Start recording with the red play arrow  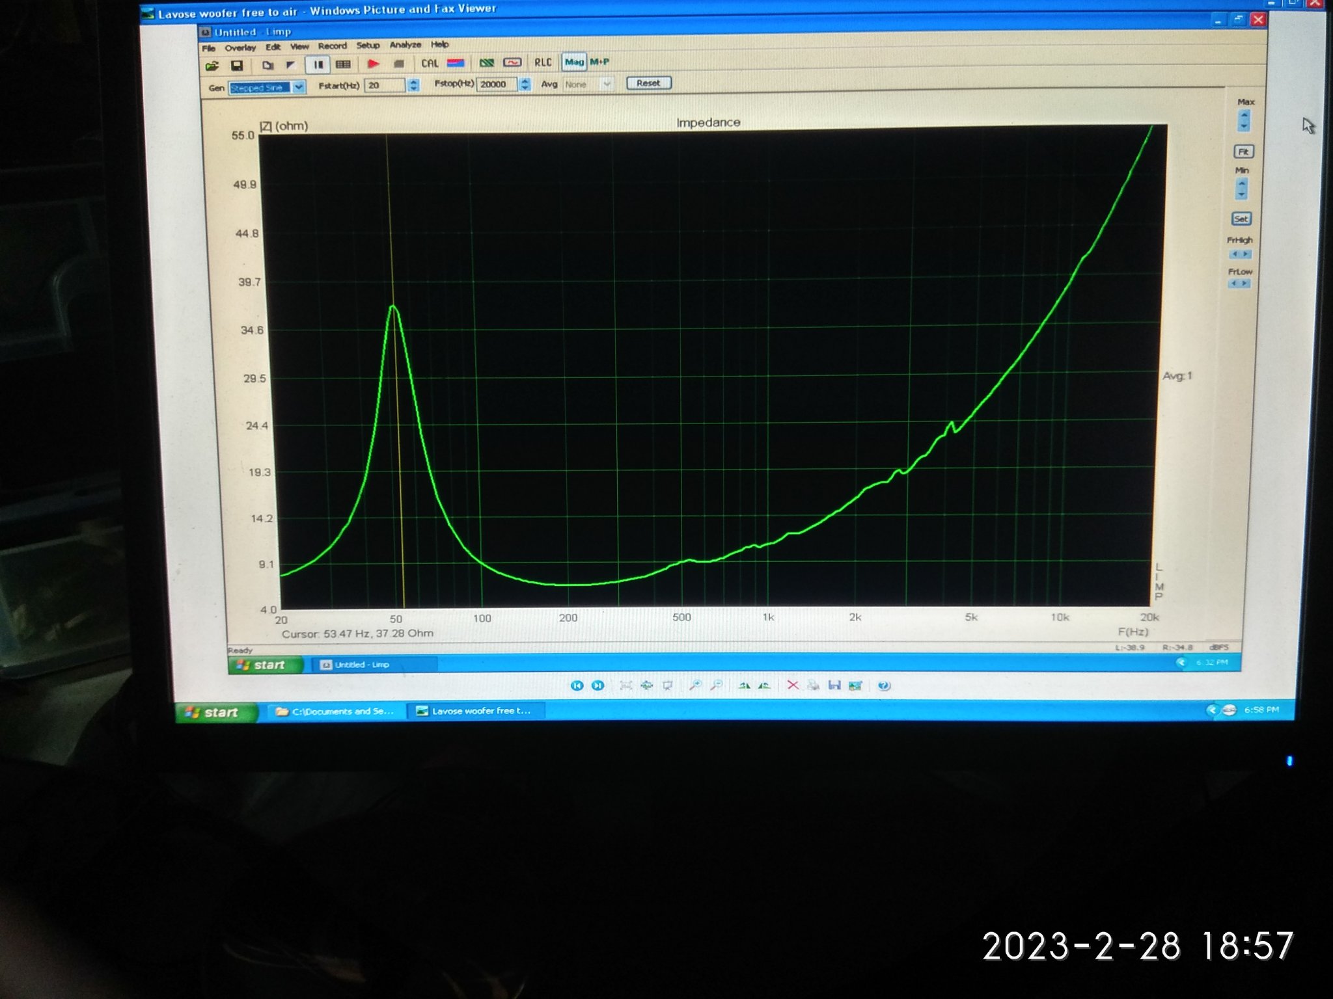tap(374, 64)
